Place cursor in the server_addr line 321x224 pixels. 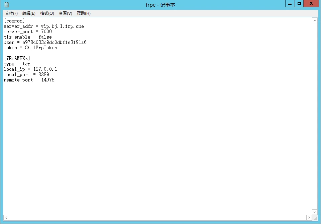[44, 26]
